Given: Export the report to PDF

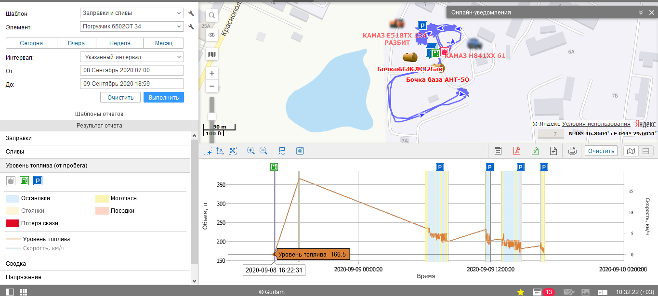Looking at the screenshot, I should pyautogui.click(x=516, y=151).
